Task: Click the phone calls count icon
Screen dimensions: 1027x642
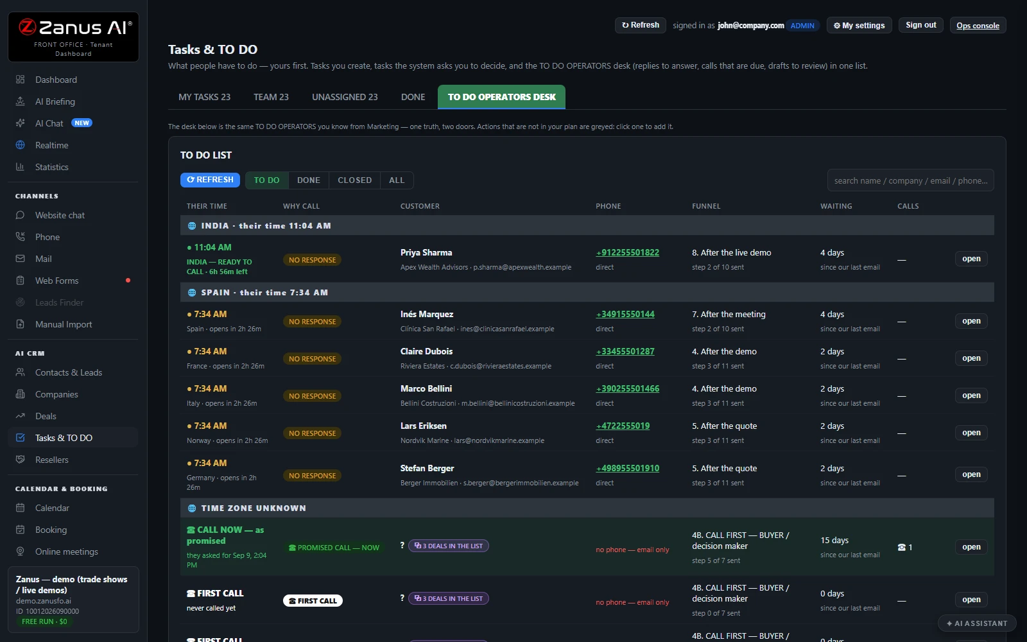Action: coord(902,548)
